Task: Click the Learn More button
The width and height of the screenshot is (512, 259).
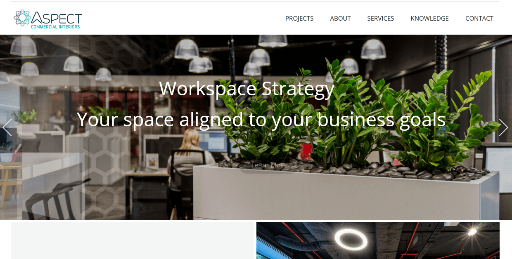Action: click(x=269, y=165)
